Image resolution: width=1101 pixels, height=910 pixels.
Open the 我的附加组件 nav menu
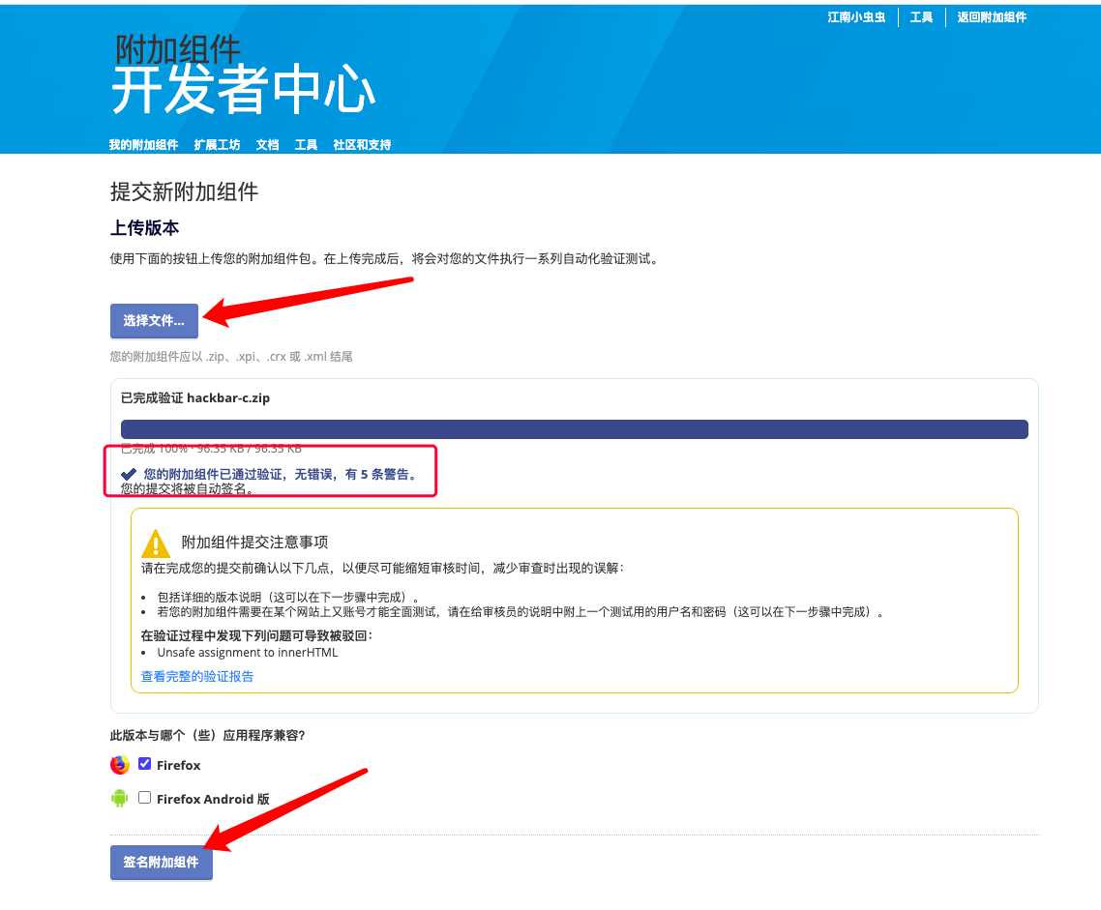tap(143, 144)
